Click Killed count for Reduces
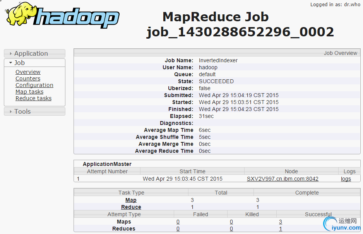 click(231, 229)
